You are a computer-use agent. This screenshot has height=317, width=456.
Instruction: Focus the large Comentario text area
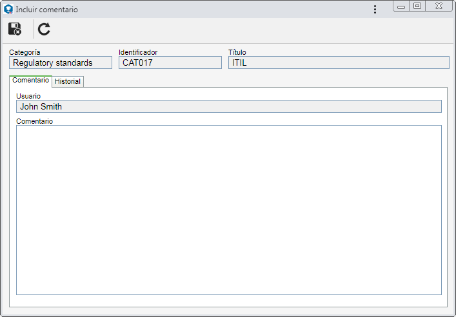tap(229, 210)
